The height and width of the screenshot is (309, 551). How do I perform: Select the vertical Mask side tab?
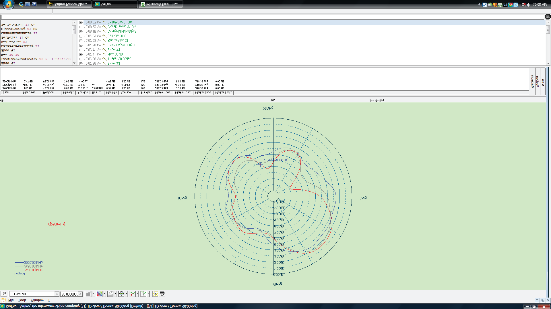(x=543, y=82)
